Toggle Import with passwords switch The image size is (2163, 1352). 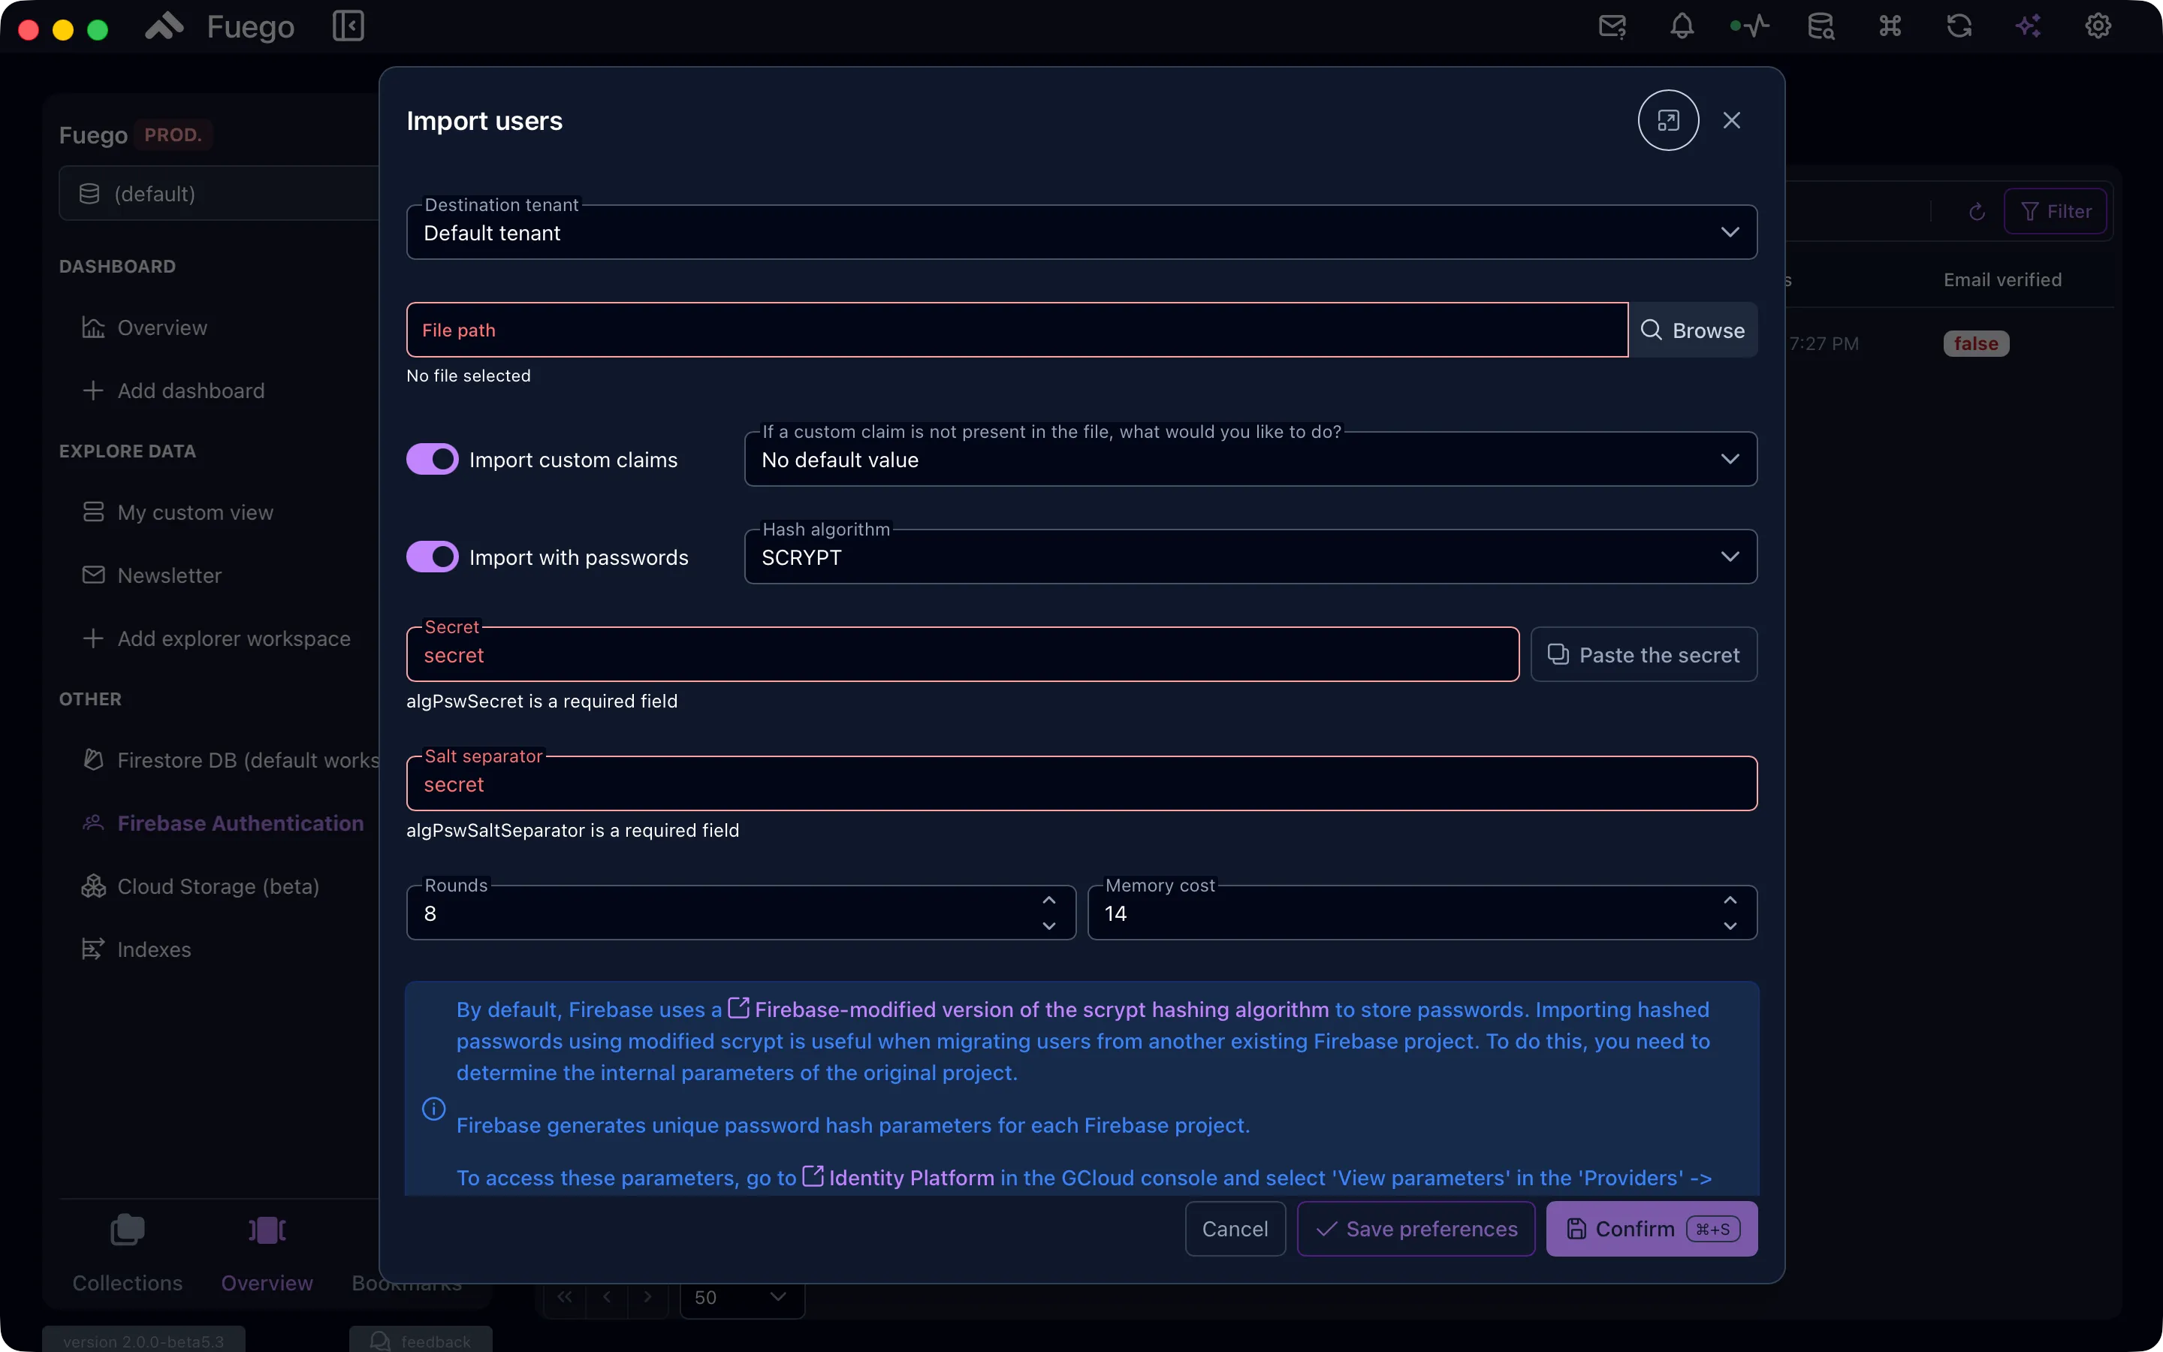pyautogui.click(x=432, y=556)
